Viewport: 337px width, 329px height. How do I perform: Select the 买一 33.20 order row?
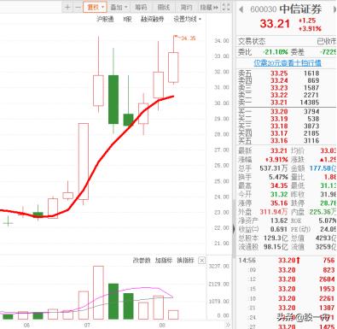click(287, 111)
